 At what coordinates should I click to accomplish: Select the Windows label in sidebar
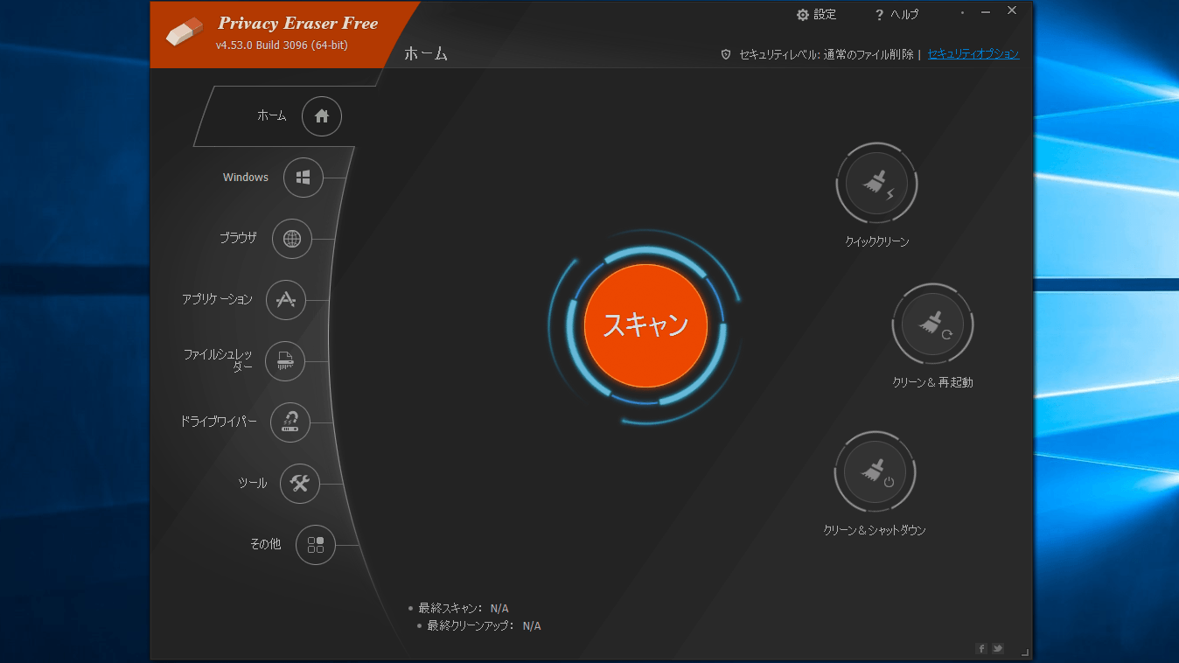pos(246,178)
